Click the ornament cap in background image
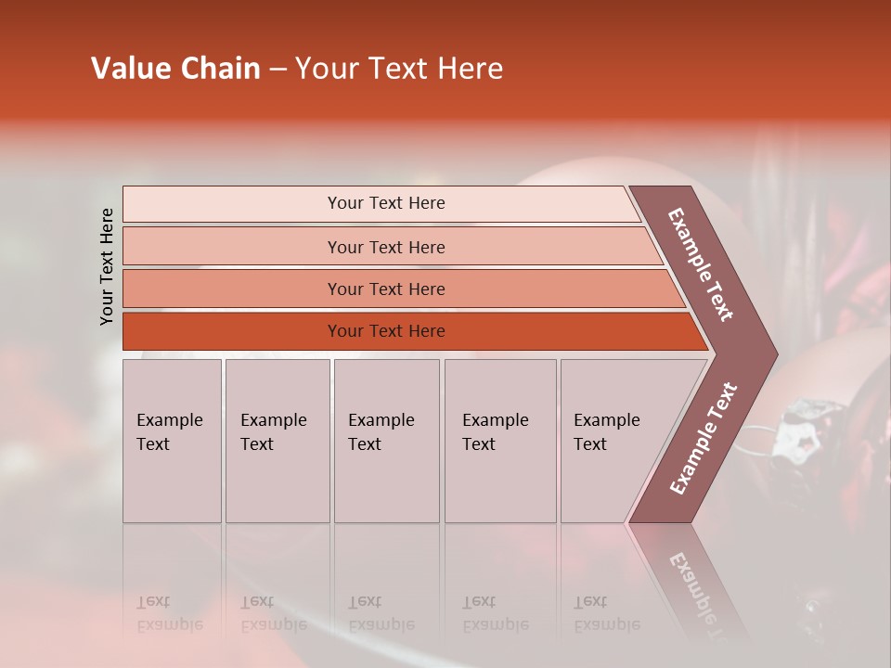 tap(807, 430)
